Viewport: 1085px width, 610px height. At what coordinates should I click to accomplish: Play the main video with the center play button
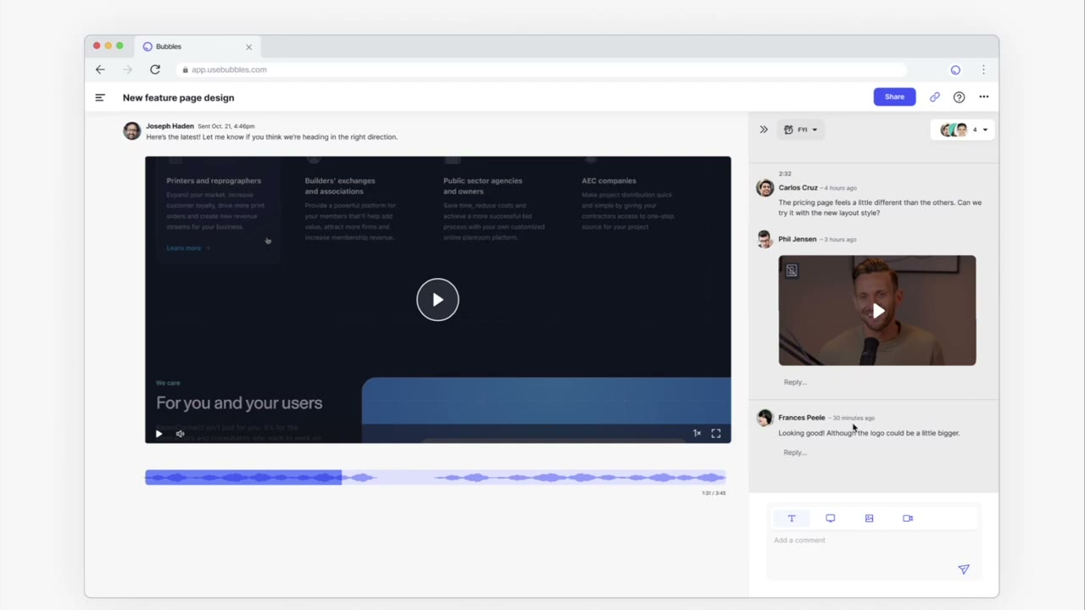pos(437,299)
